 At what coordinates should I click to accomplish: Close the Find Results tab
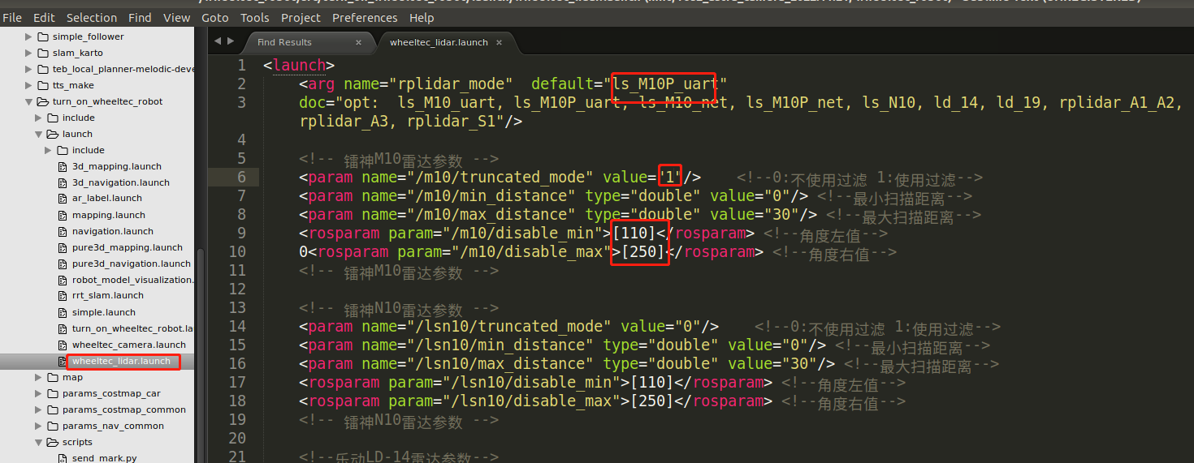359,42
